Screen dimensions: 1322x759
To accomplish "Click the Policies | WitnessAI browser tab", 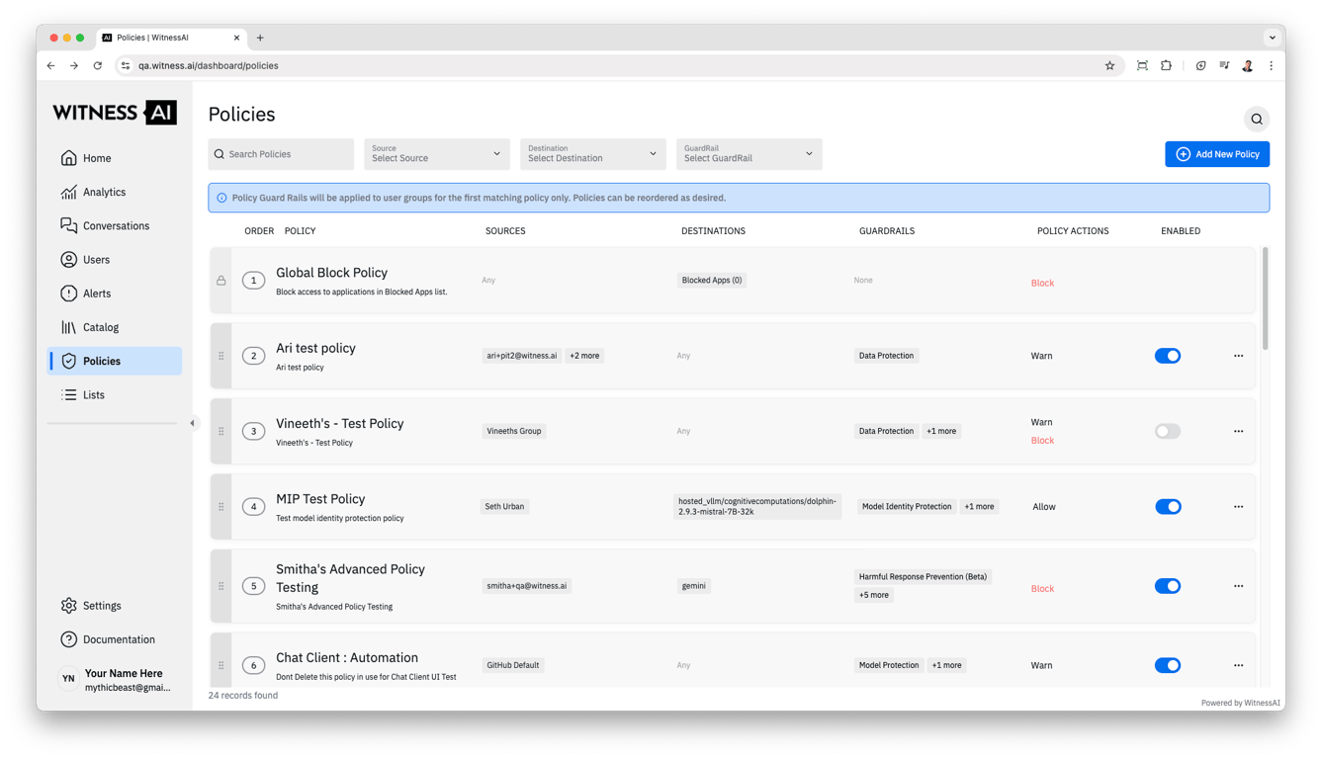I will tap(172, 38).
